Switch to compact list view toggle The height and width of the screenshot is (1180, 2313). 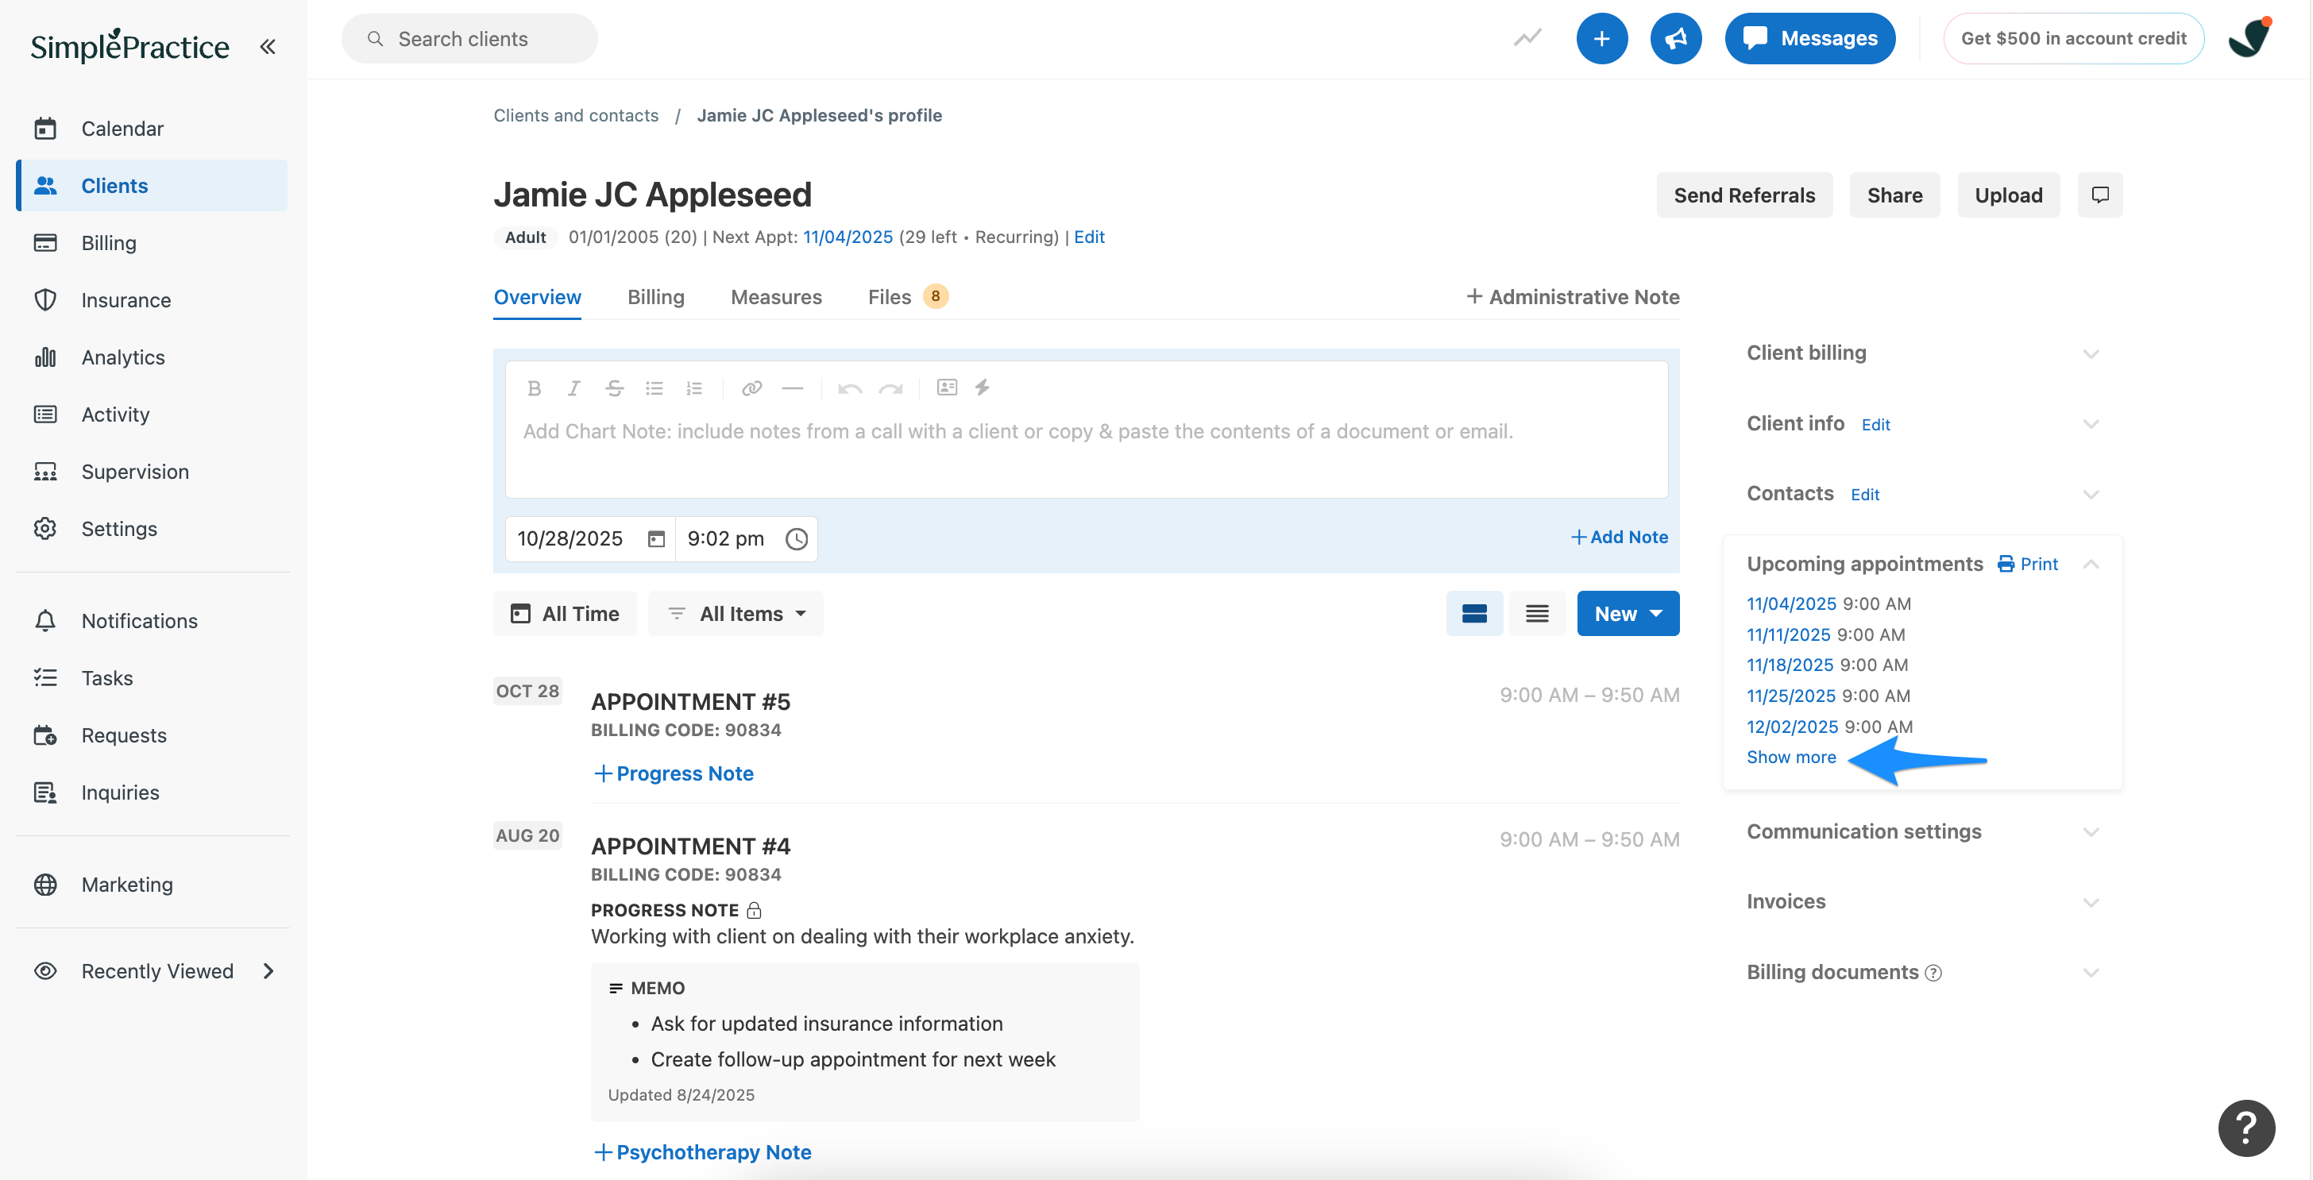(1536, 613)
